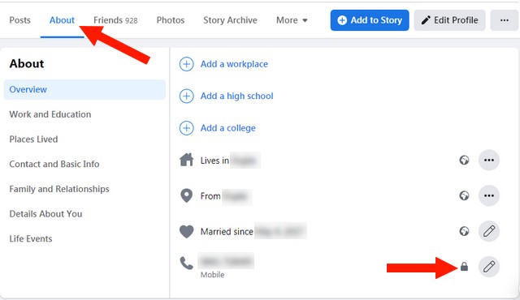Click the About panel heading

click(x=27, y=63)
